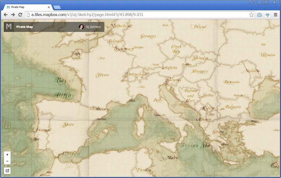Viewport: 281px width, 178px height.
Task: Zoom in with the plus button
Action: coord(7,155)
